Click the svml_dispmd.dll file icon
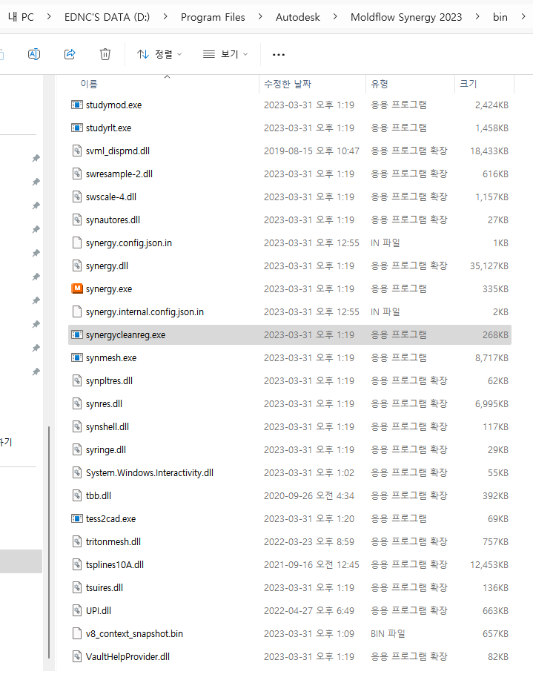This screenshot has width=533, height=683. [76, 151]
